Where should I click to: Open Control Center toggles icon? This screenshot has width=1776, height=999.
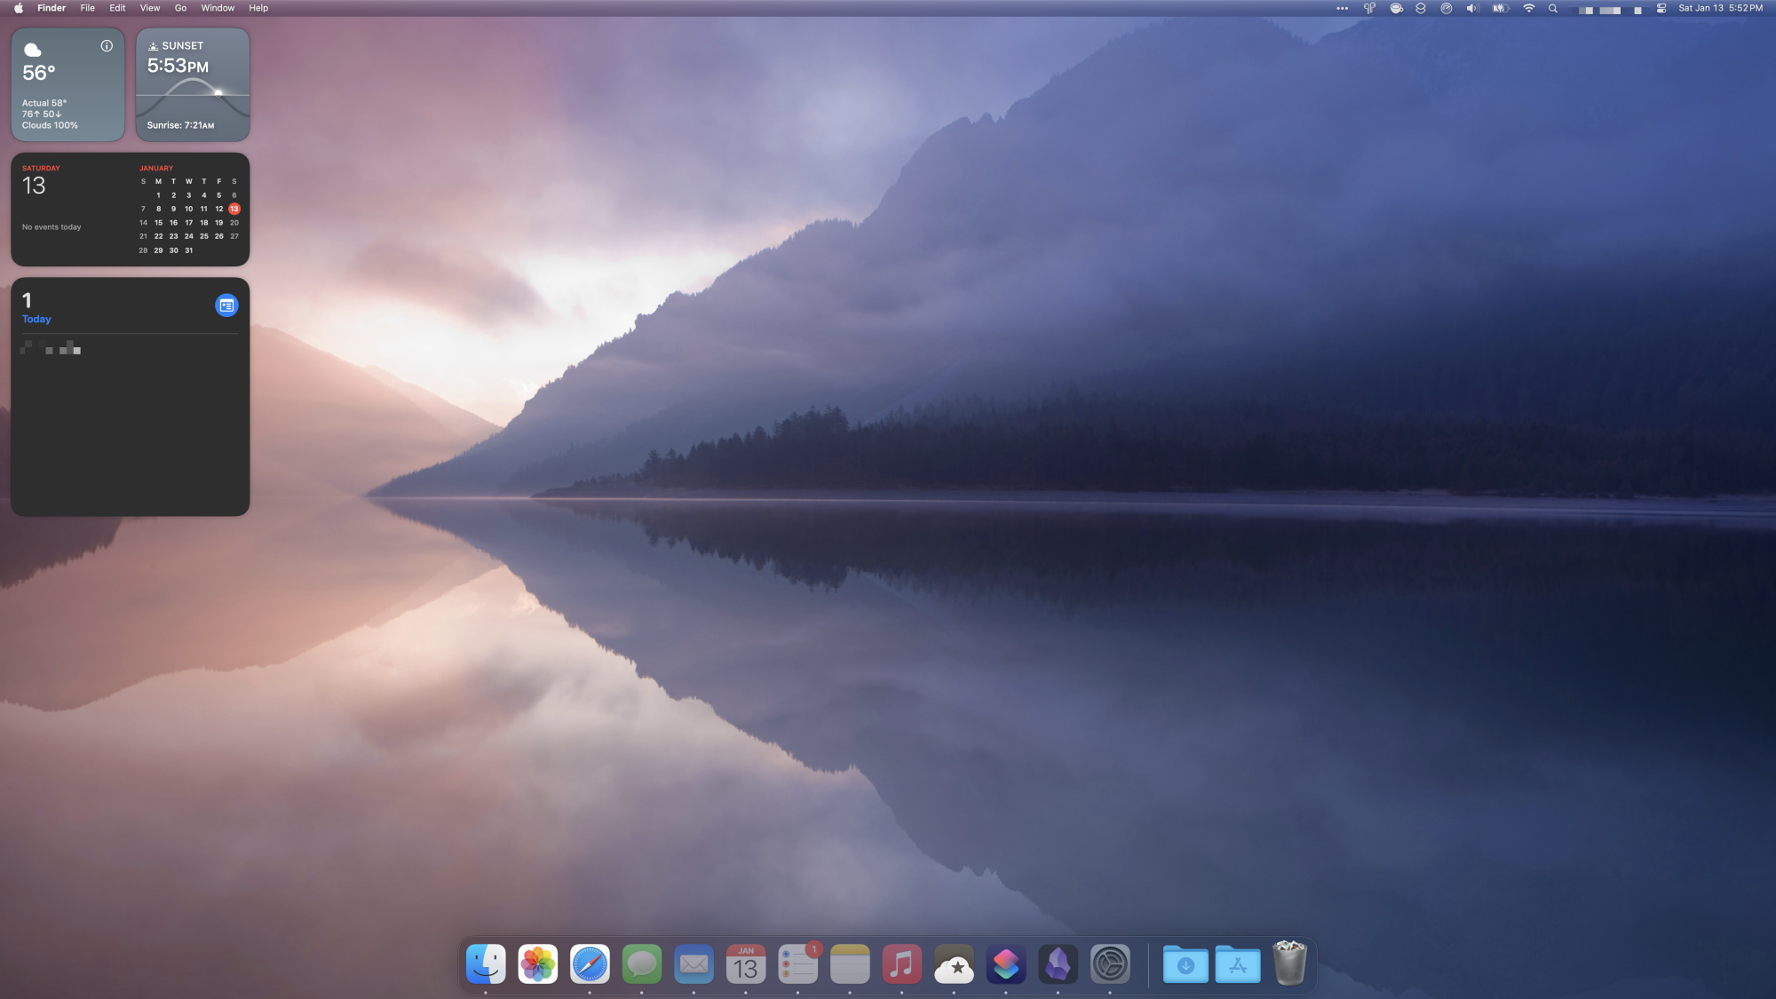coord(1661,8)
